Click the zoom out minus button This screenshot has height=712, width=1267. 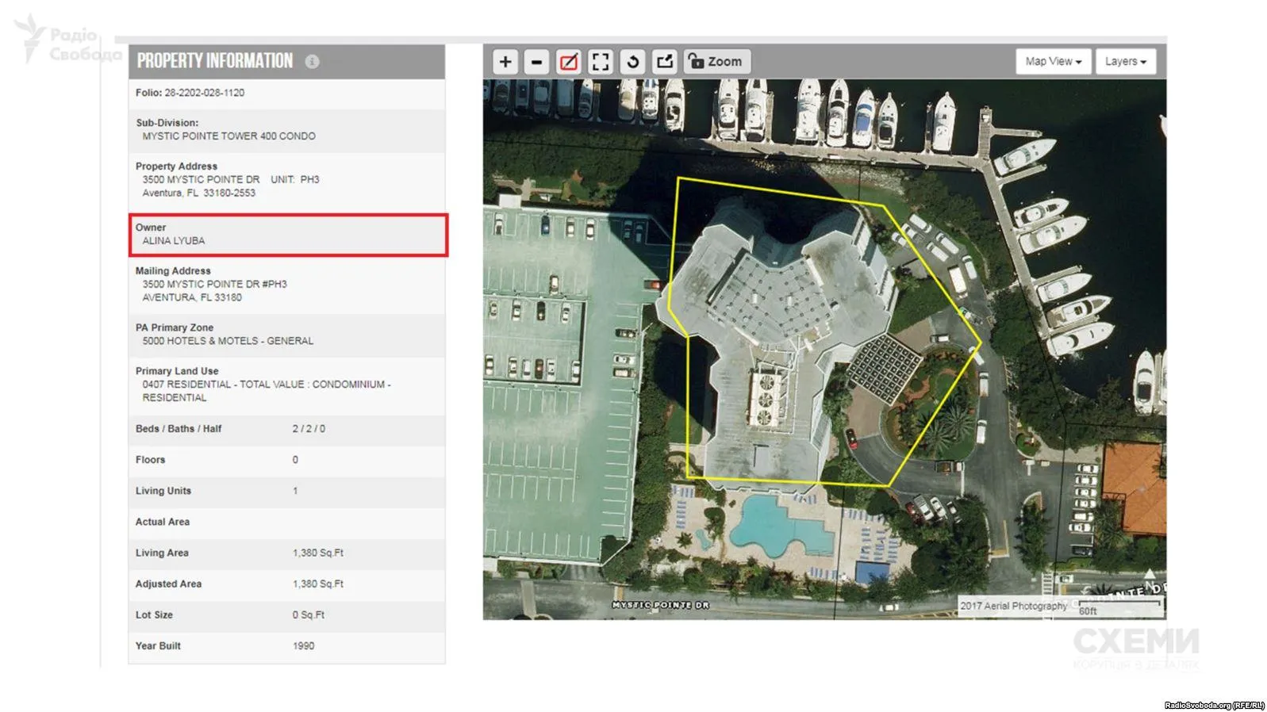[x=536, y=62]
